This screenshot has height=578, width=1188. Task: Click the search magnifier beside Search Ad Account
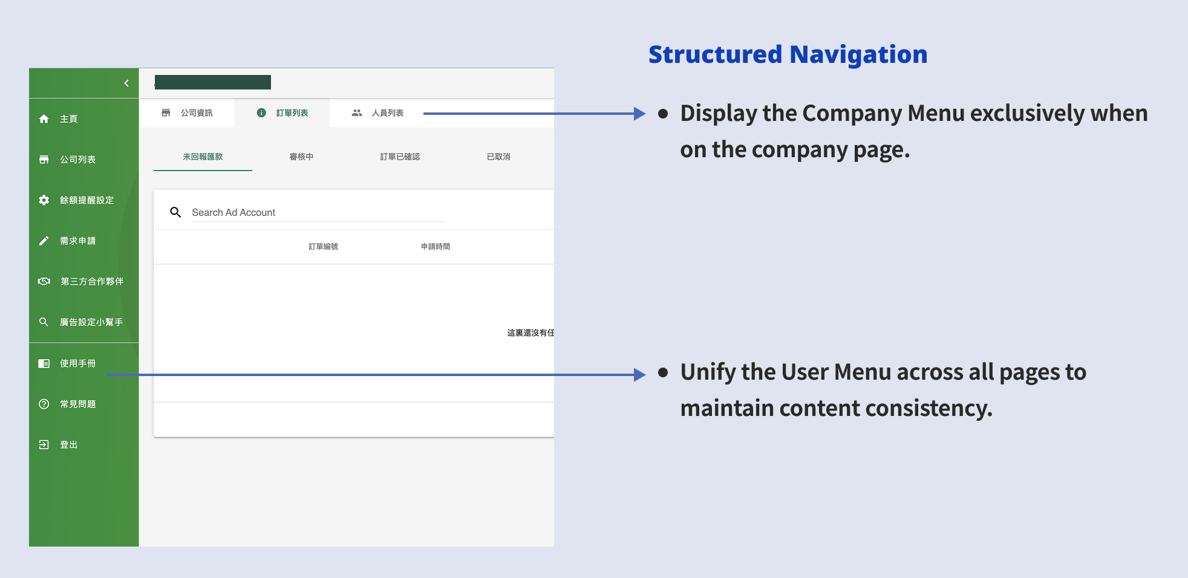[x=176, y=212]
